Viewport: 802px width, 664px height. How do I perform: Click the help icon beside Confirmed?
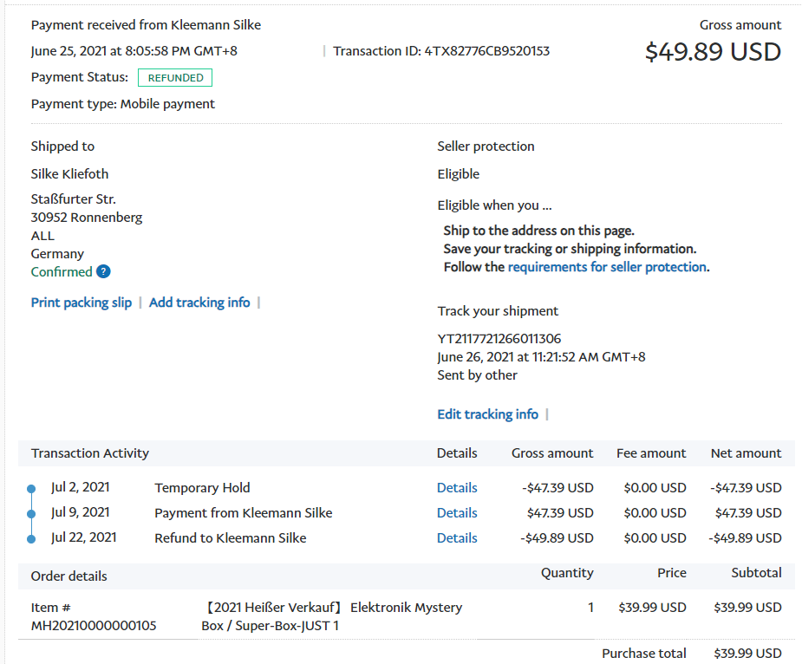[103, 272]
